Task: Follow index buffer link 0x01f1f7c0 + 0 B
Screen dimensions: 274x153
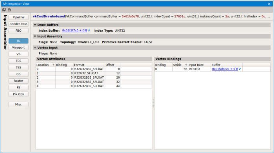Action: click(75, 31)
